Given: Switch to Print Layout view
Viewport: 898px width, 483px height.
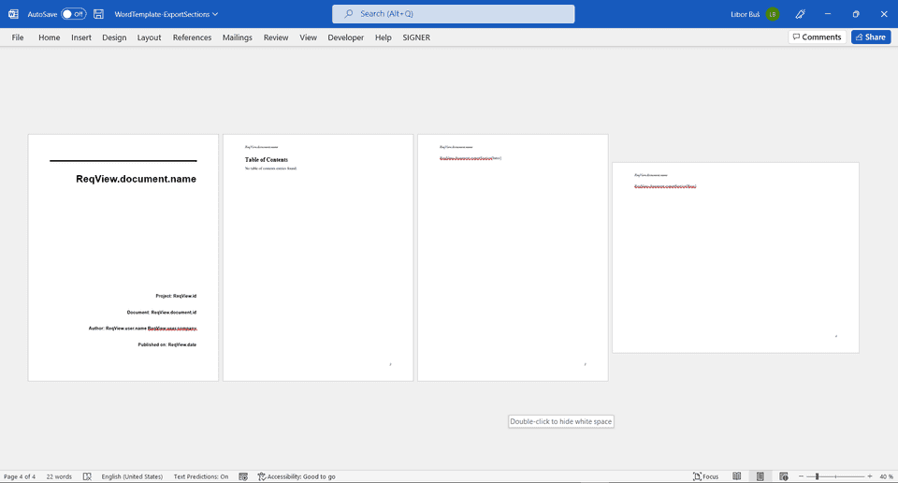Looking at the screenshot, I should tap(760, 476).
